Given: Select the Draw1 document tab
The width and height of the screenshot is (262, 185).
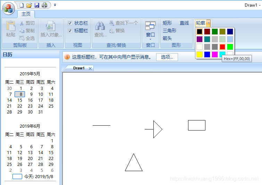Looking at the screenshot, I should pyautogui.click(x=79, y=68).
